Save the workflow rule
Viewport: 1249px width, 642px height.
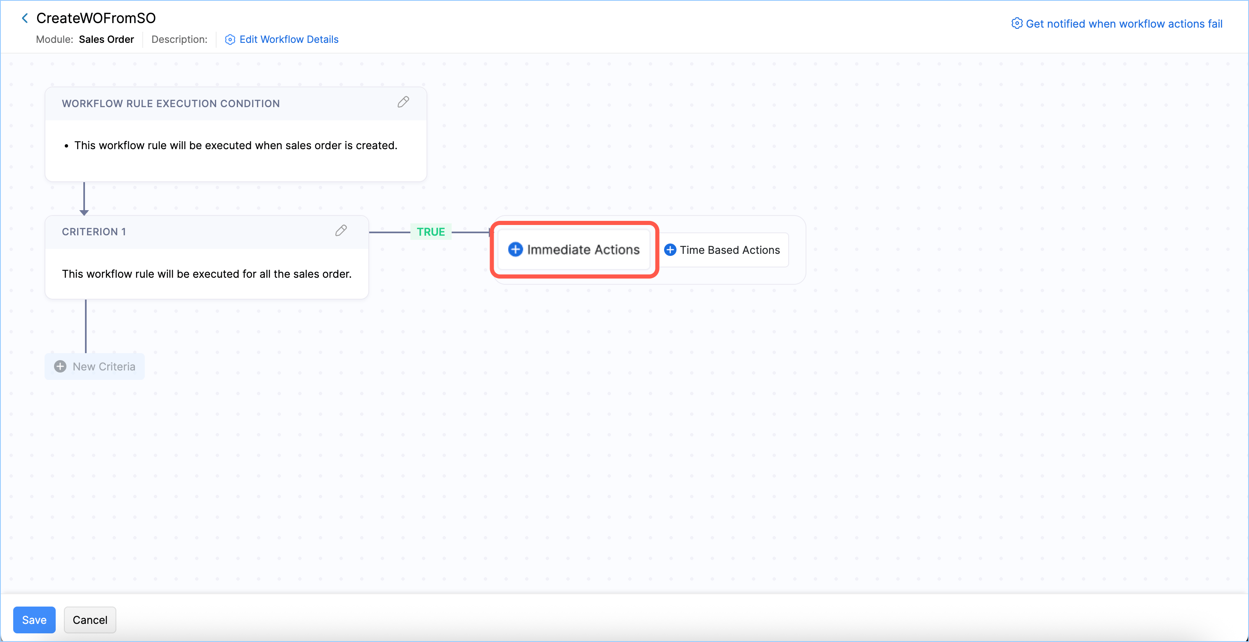[34, 619]
